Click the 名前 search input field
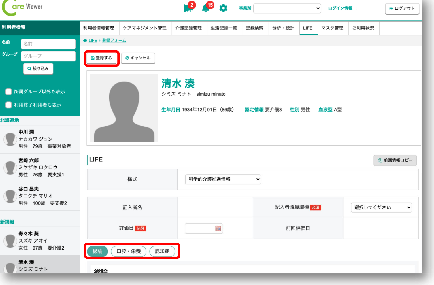This screenshot has height=285, width=434. tap(48, 44)
